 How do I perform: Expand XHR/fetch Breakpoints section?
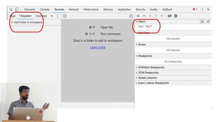(150, 67)
